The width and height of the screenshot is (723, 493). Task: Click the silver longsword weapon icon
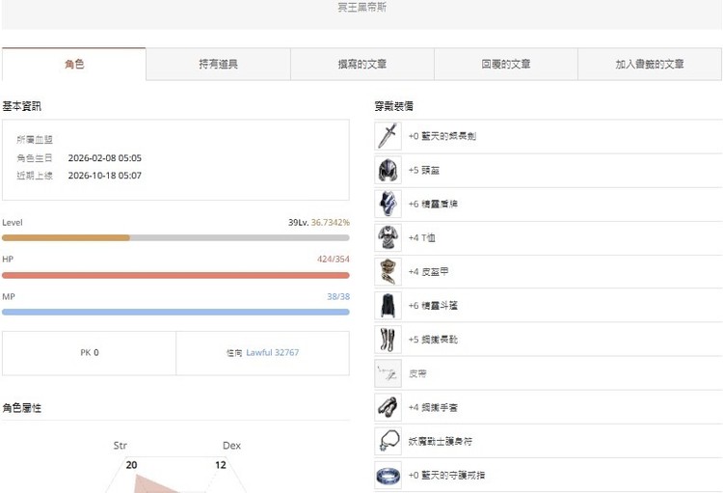(388, 136)
